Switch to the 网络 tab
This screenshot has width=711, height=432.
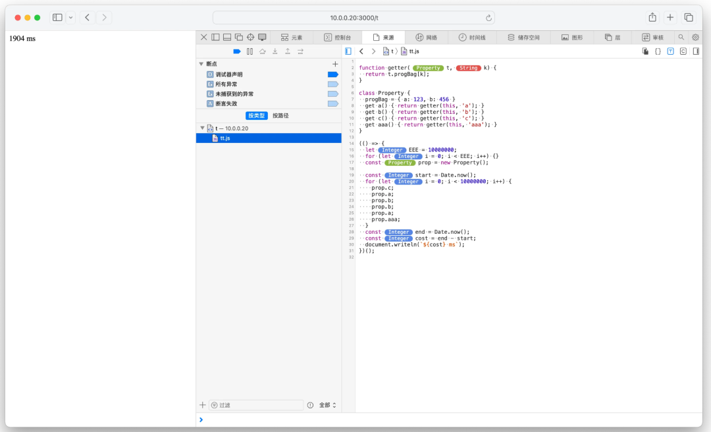pyautogui.click(x=427, y=38)
